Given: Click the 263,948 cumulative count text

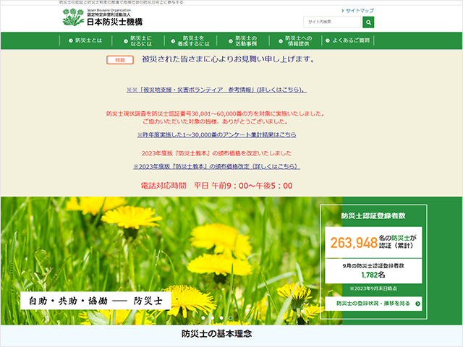Looking at the screenshot, I should [354, 243].
